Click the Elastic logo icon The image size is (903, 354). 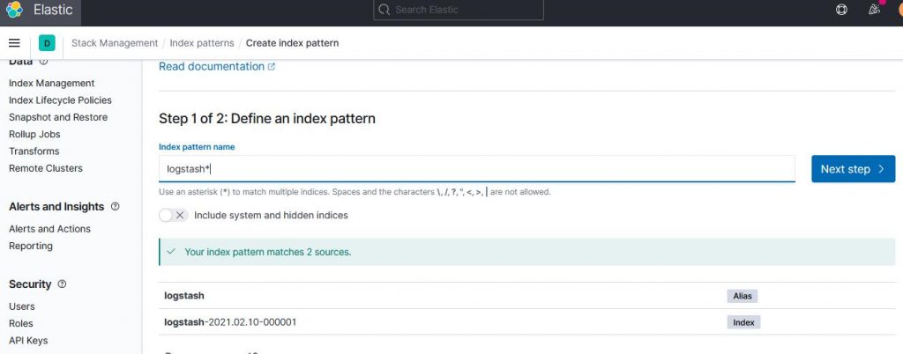click(14, 10)
